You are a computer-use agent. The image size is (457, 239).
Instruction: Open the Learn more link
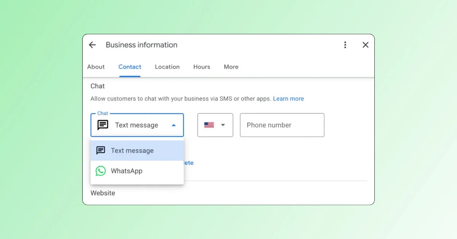coord(288,99)
